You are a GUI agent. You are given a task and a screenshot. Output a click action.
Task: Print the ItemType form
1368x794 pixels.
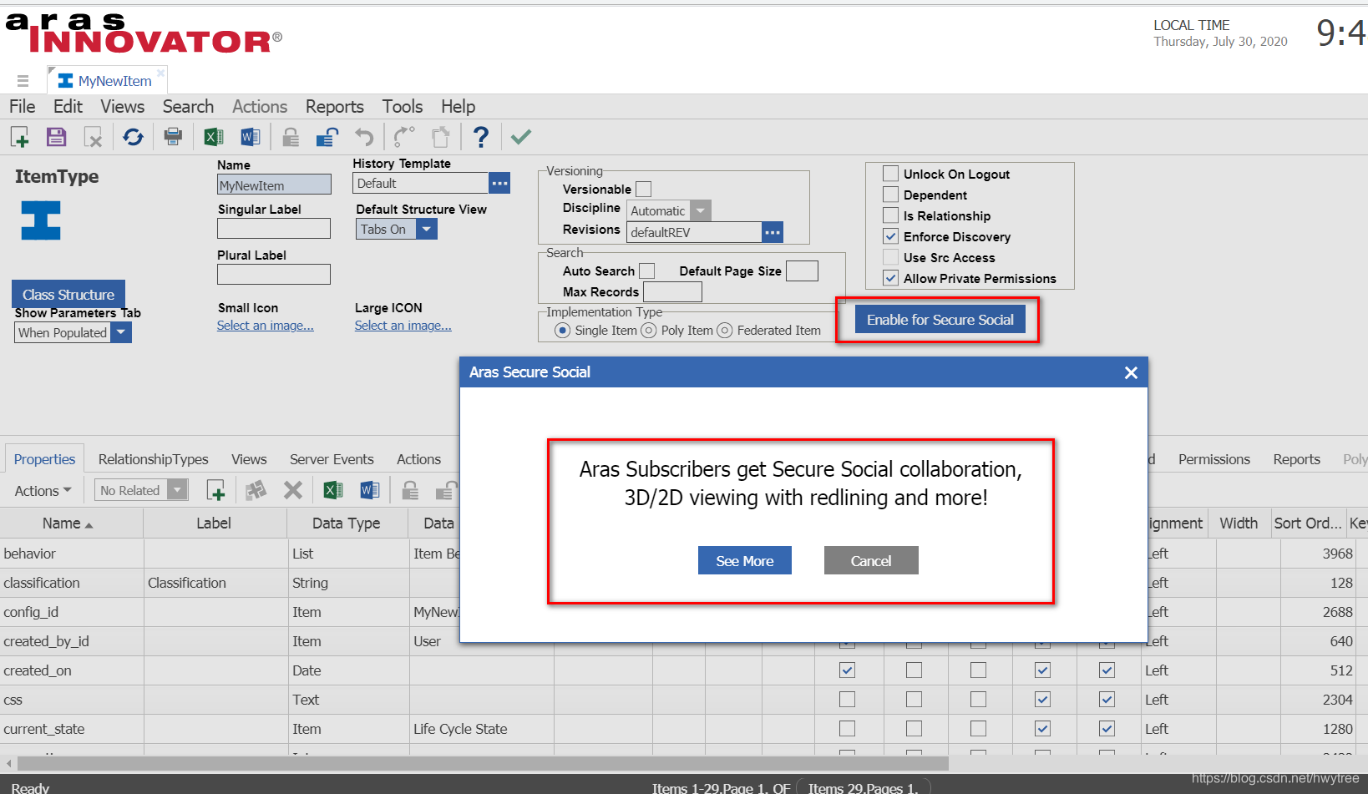click(173, 137)
